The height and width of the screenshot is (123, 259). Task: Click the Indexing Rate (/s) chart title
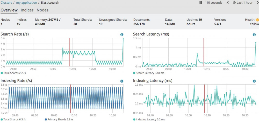point(16,81)
